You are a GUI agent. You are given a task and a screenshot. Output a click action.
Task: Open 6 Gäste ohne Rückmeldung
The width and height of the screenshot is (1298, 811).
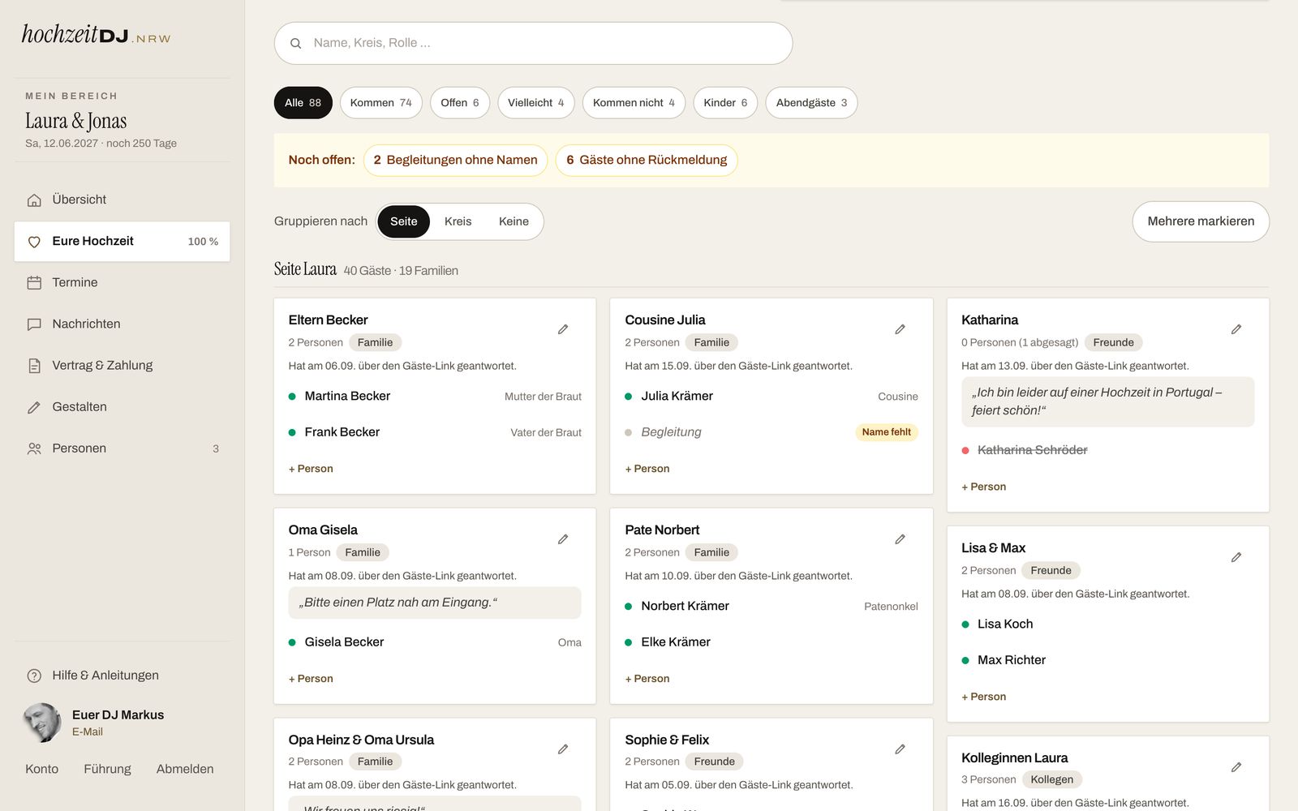[x=647, y=161]
